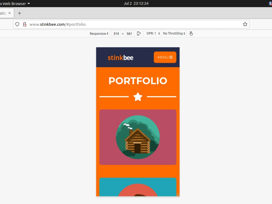Bookmark this page with the star icon
The height and width of the screenshot is (204, 272).
tap(245, 24)
